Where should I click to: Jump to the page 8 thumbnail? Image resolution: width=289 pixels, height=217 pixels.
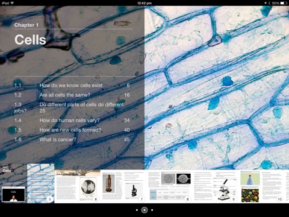tap(169, 186)
